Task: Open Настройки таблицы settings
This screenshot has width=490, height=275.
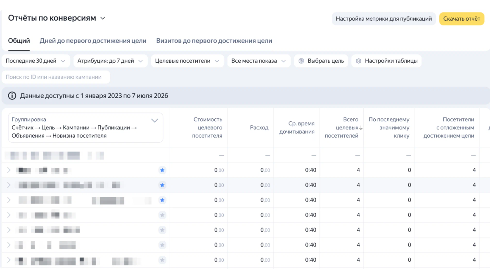Action: (x=386, y=61)
